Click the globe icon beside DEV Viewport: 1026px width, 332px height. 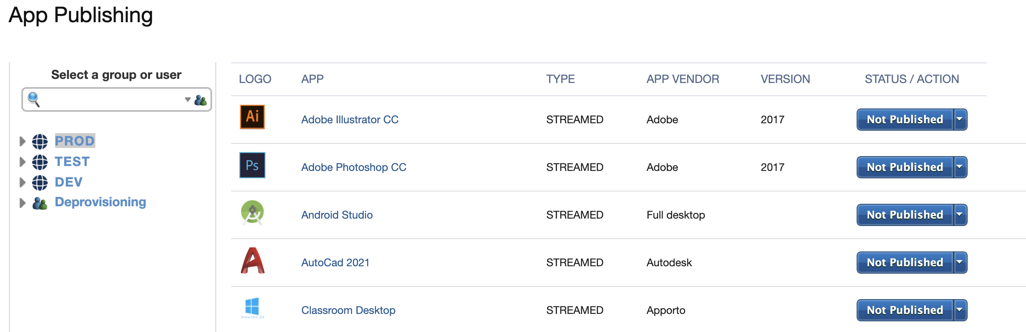click(x=40, y=182)
